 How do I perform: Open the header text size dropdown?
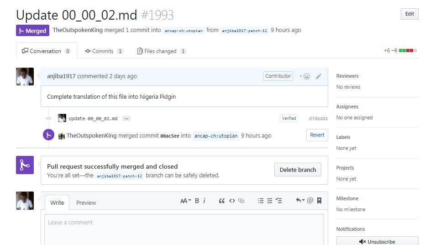pyautogui.click(x=185, y=201)
